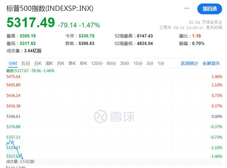Switch to the 年K tab

click(83, 63)
